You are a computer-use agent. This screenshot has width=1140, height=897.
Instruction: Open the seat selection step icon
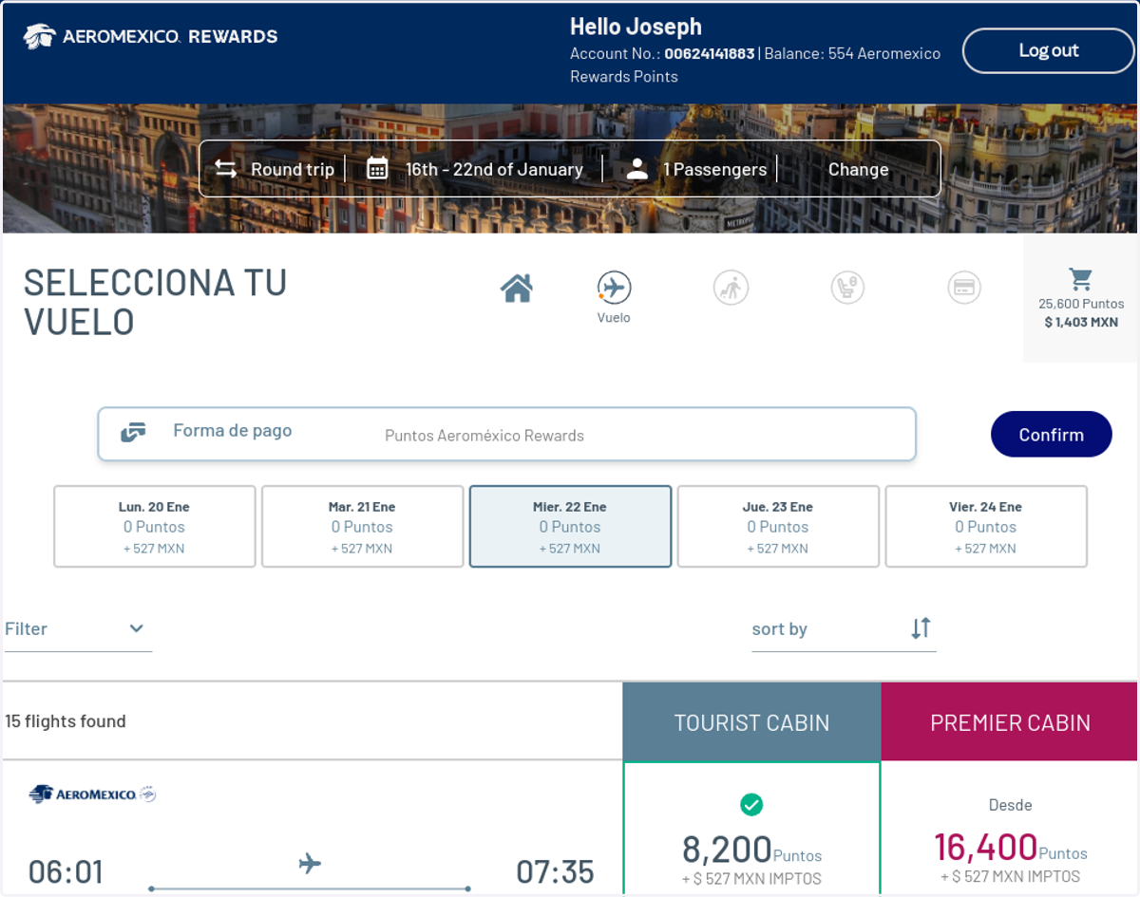click(847, 288)
